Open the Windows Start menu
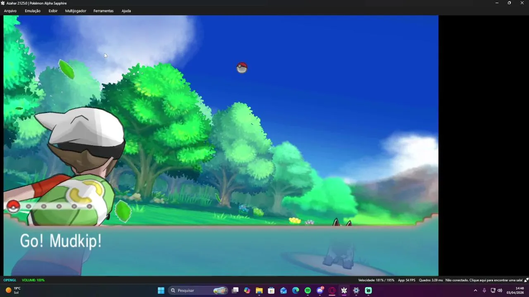This screenshot has width=529, height=297. click(161, 290)
